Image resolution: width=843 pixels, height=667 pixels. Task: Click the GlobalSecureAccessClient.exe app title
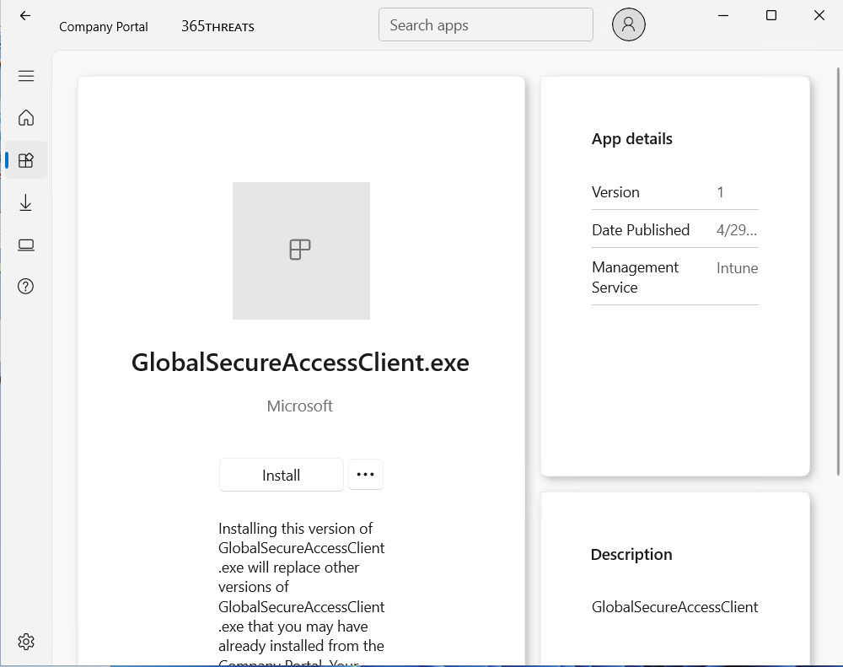coord(301,363)
